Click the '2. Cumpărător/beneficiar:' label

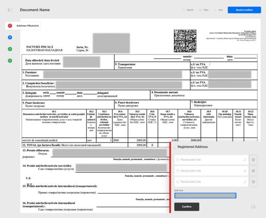39,83
